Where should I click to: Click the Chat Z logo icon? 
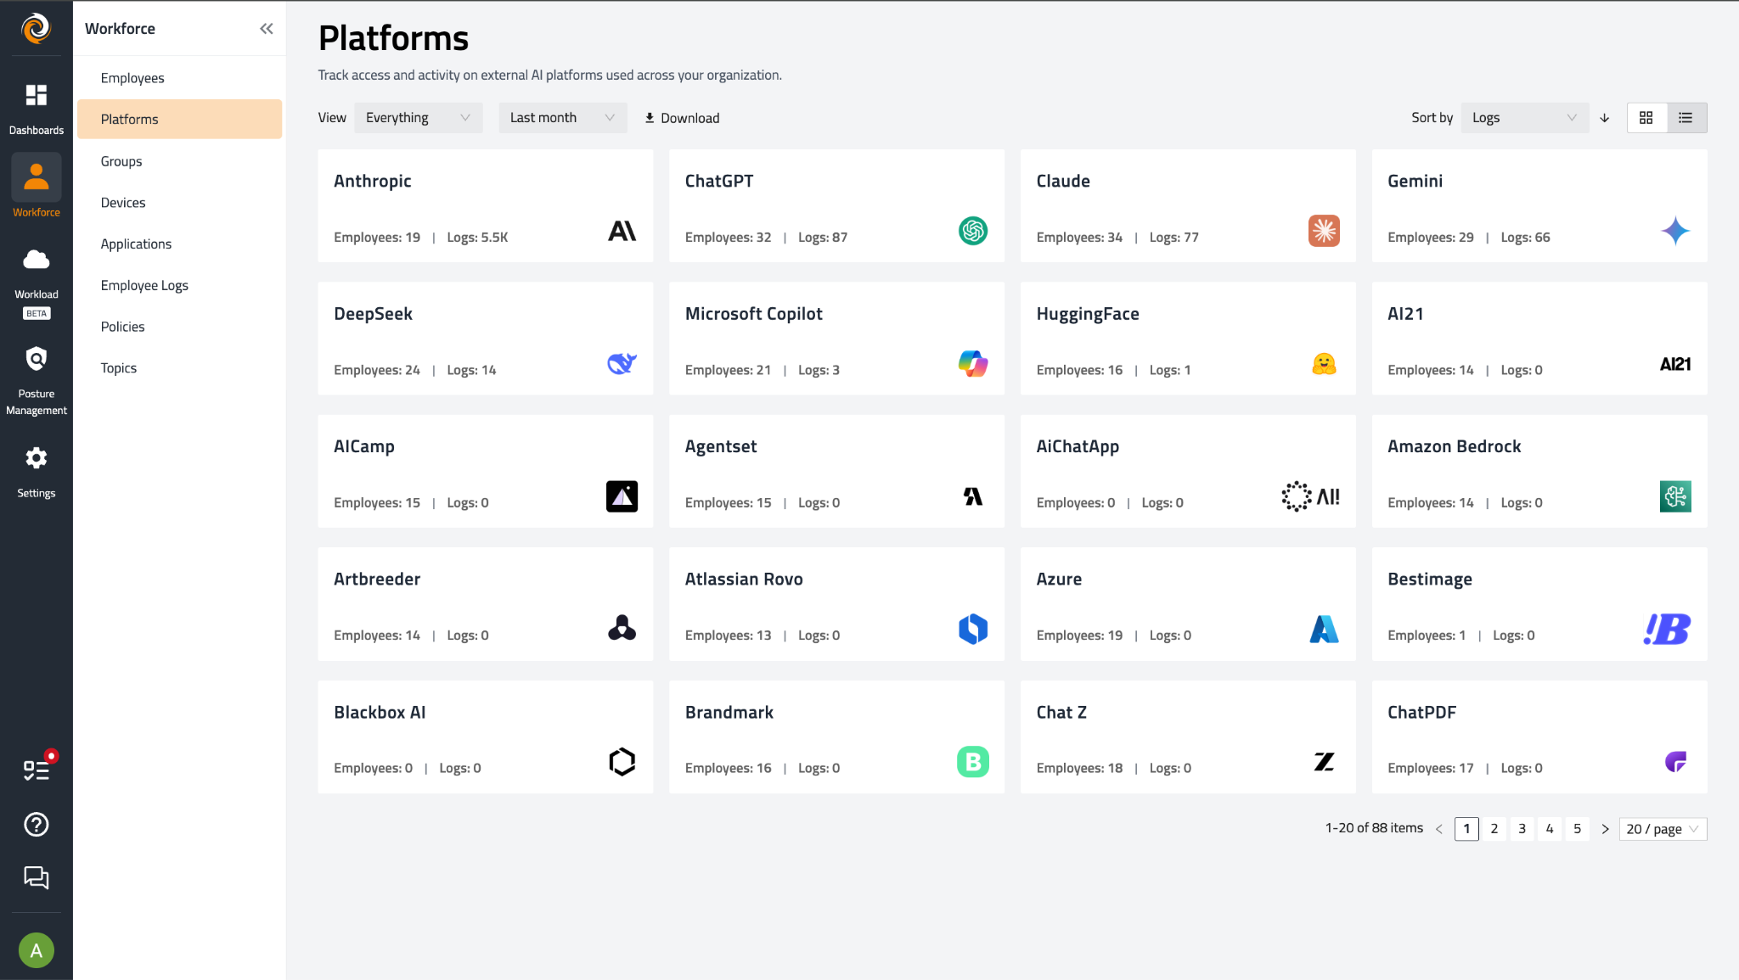tap(1324, 762)
